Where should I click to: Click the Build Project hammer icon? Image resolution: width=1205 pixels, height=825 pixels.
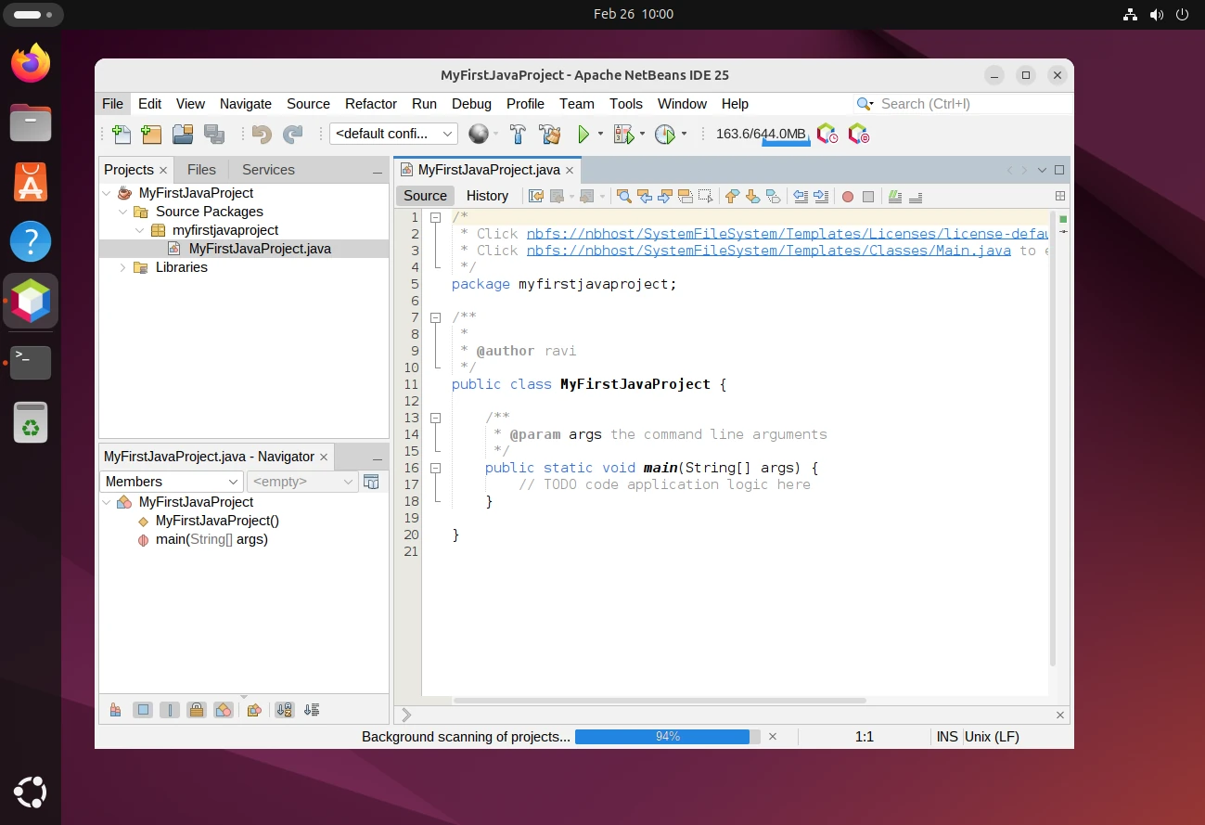tap(518, 135)
